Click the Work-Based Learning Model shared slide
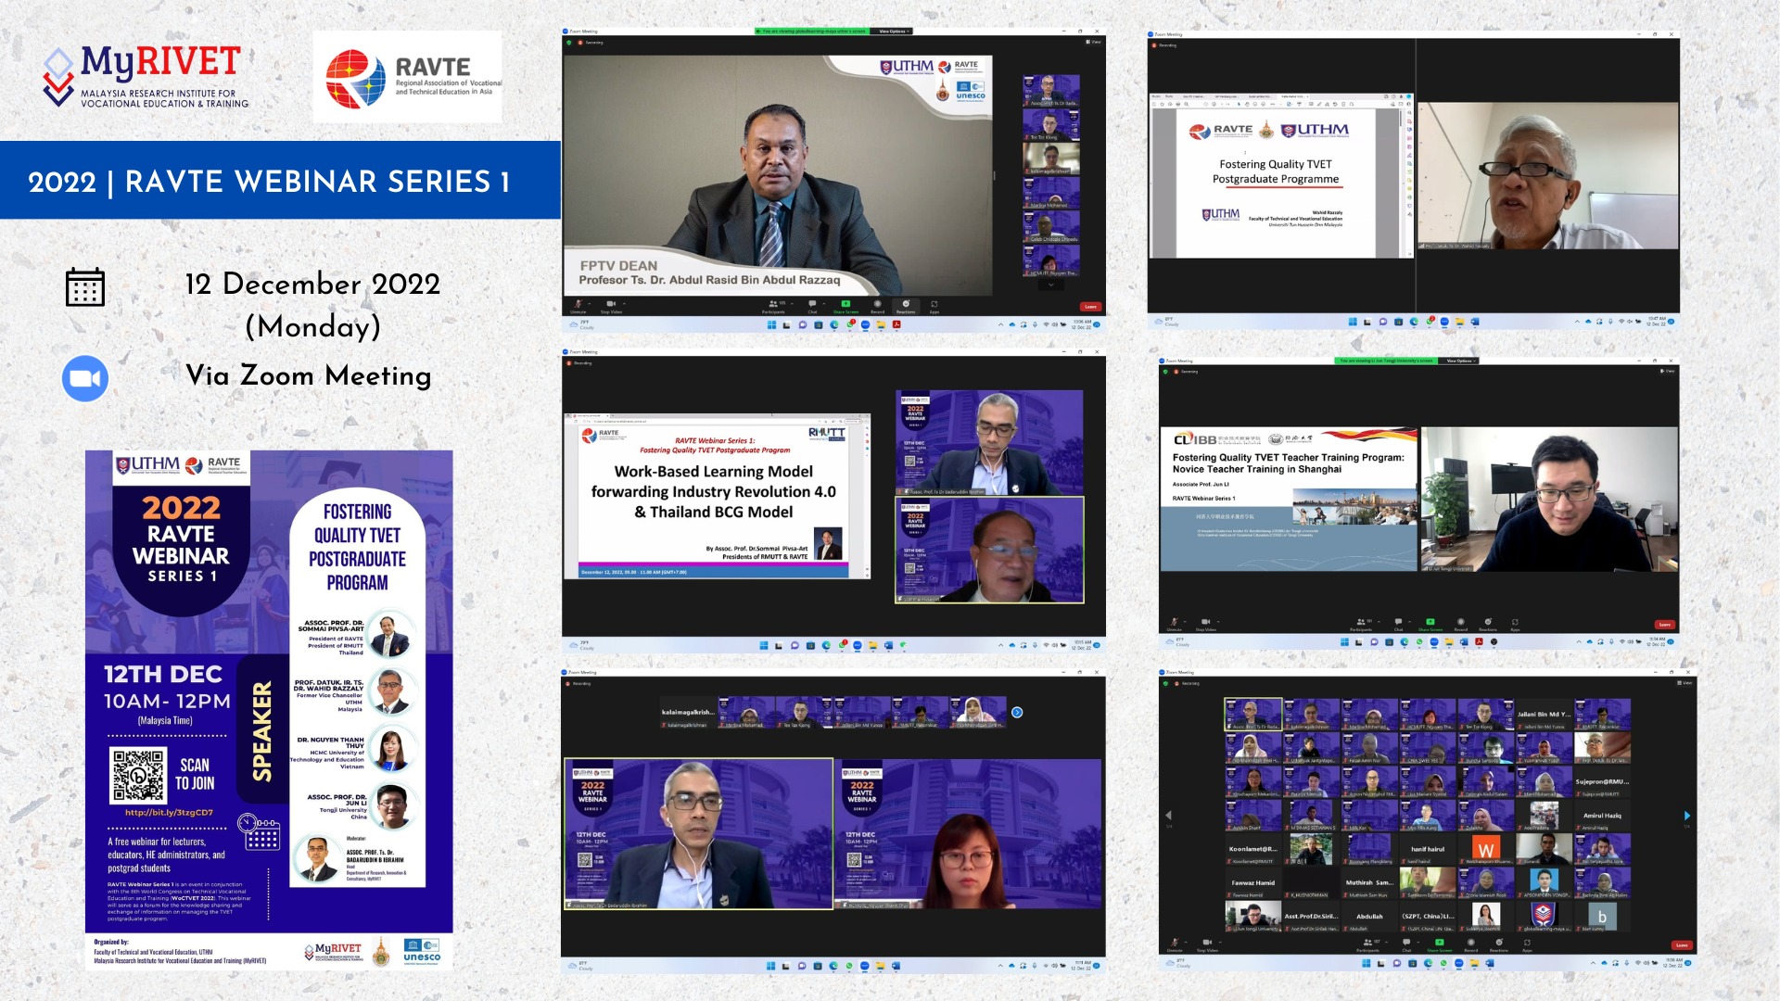This screenshot has height=1001, width=1780. pos(718,496)
